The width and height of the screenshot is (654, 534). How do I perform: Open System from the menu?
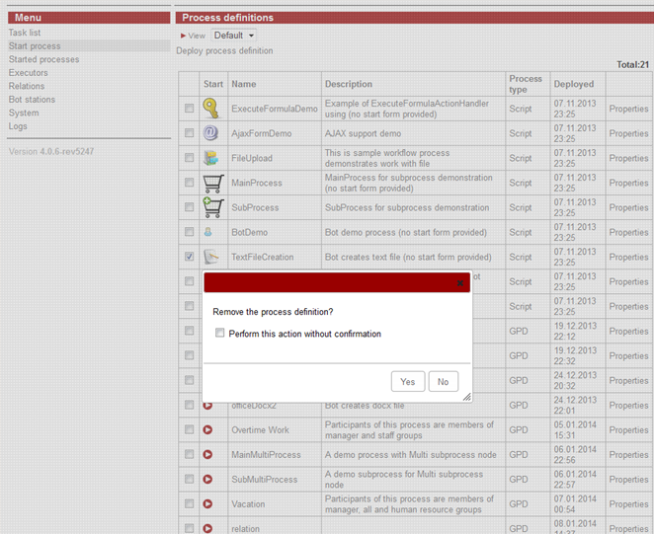pyautogui.click(x=24, y=113)
